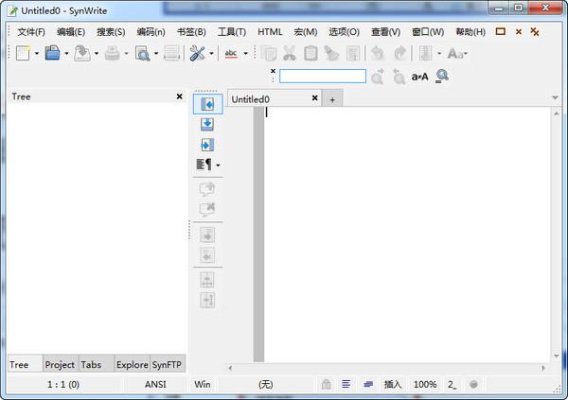Viewport: 568px width, 400px height.
Task: Switch to the Project panel tab
Action: coord(60,364)
